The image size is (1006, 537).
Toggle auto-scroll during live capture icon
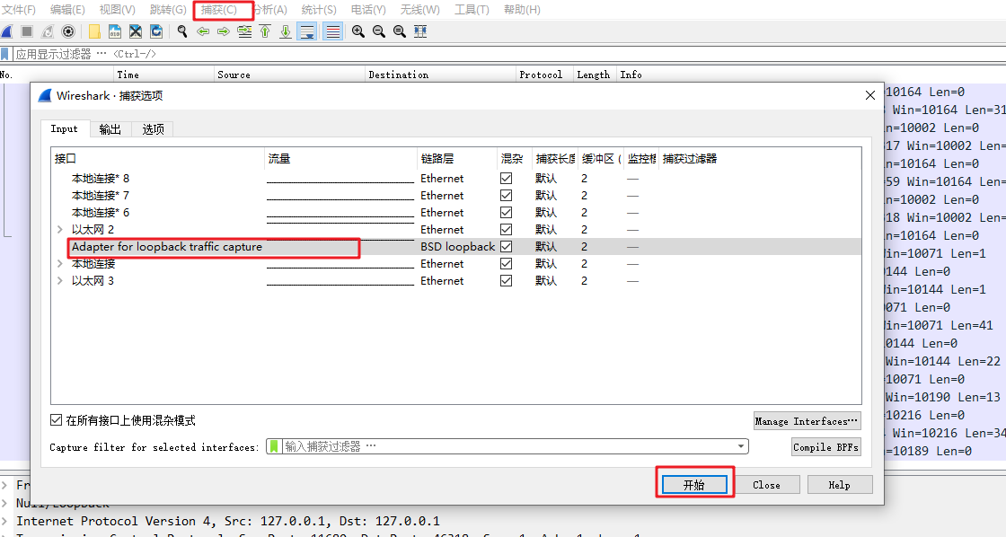tap(307, 31)
